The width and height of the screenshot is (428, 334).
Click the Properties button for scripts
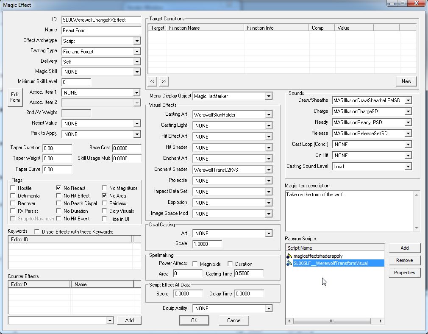(404, 273)
